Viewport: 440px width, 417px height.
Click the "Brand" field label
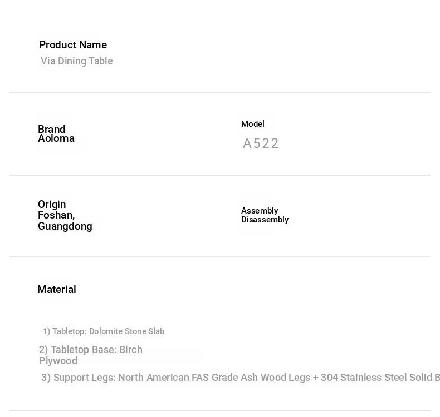click(x=52, y=130)
